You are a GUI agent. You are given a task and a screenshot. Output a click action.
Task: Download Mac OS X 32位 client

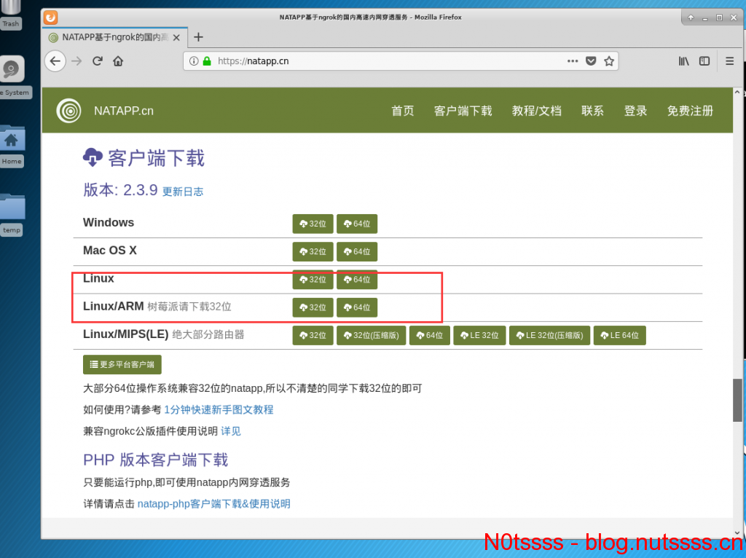tap(313, 251)
